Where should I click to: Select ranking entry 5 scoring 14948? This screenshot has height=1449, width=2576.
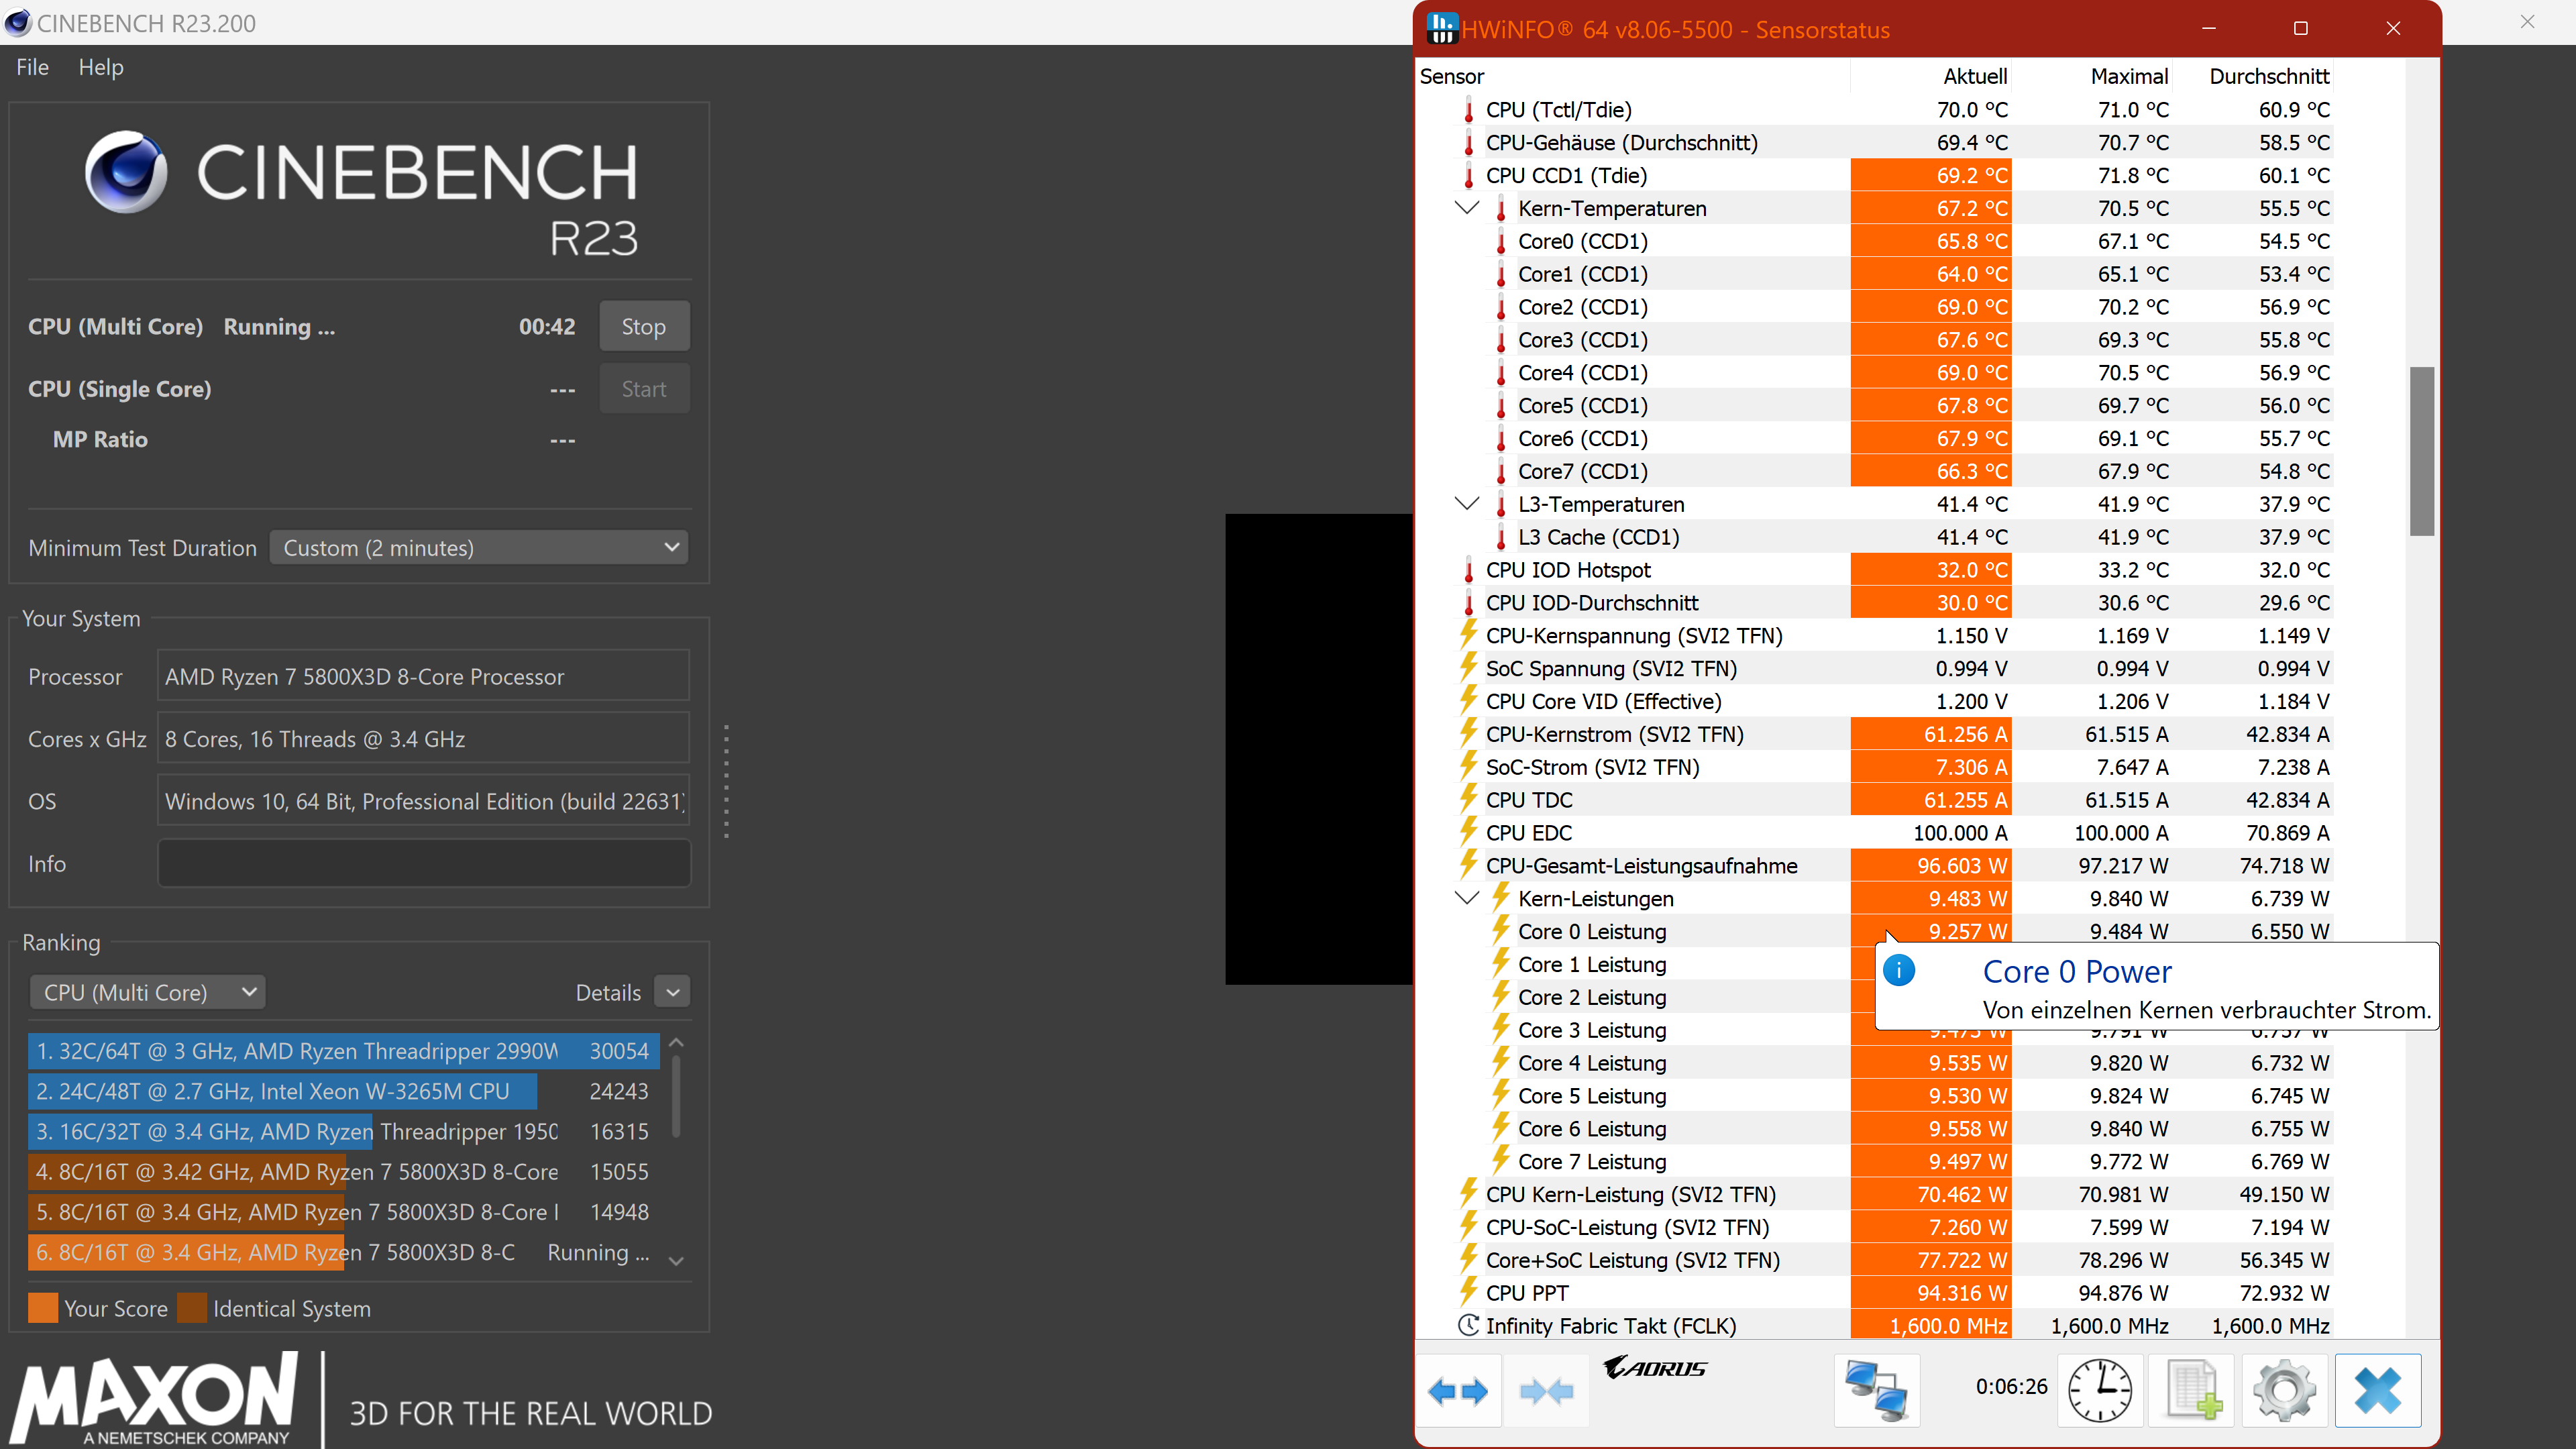tap(344, 1212)
